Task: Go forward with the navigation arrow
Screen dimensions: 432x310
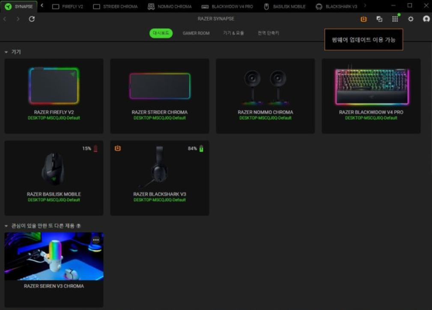Action: [18, 19]
